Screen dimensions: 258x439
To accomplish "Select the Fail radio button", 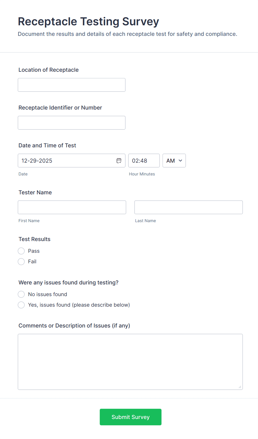I will (x=21, y=262).
